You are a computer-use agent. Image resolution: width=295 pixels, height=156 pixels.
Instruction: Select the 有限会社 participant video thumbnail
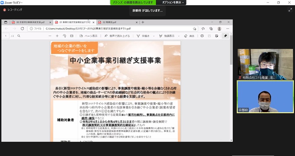[x=265, y=64]
